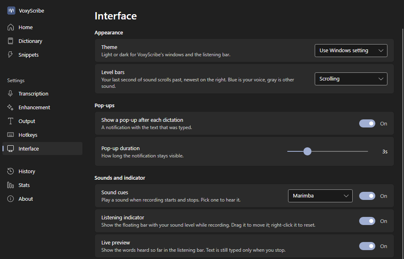Screen dimensions: 404x259
Task: Click the Home house icon
Action: (x=11, y=27)
